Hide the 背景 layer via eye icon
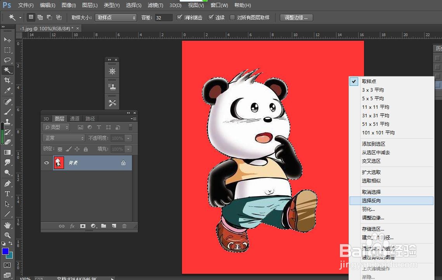442x280 pixels. (47, 163)
